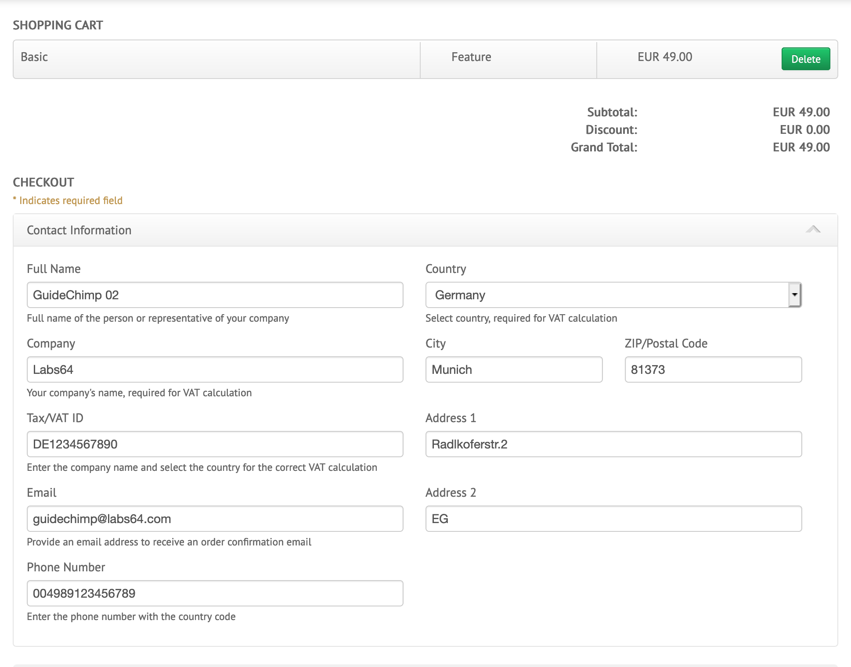
Task: Click the Country field label
Action: coord(446,269)
